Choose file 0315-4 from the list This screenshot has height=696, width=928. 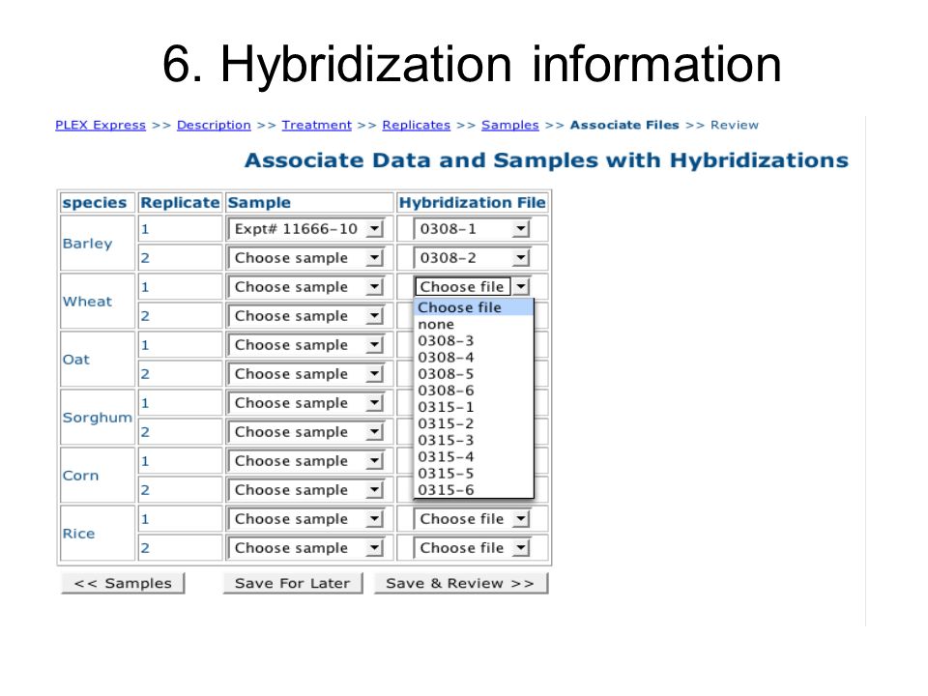coord(474,456)
